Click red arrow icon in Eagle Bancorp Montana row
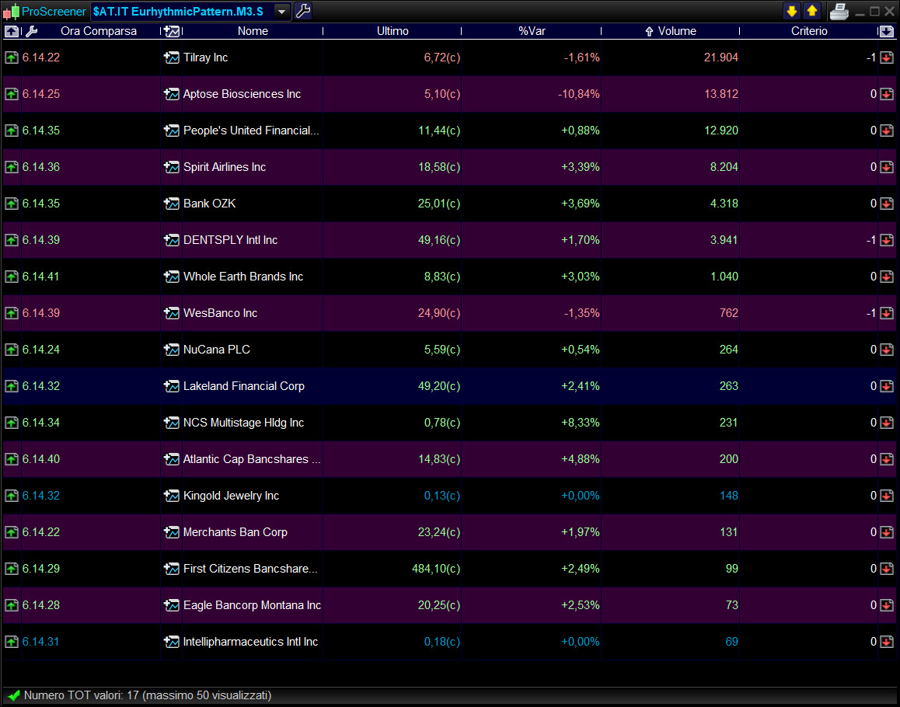The image size is (900, 707). click(x=886, y=605)
